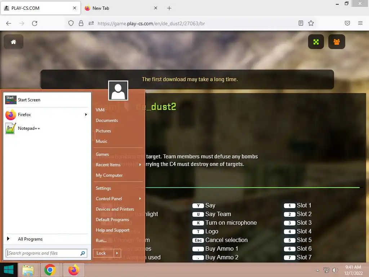
Task: Open tracking protection shield icon
Action: pos(71,23)
